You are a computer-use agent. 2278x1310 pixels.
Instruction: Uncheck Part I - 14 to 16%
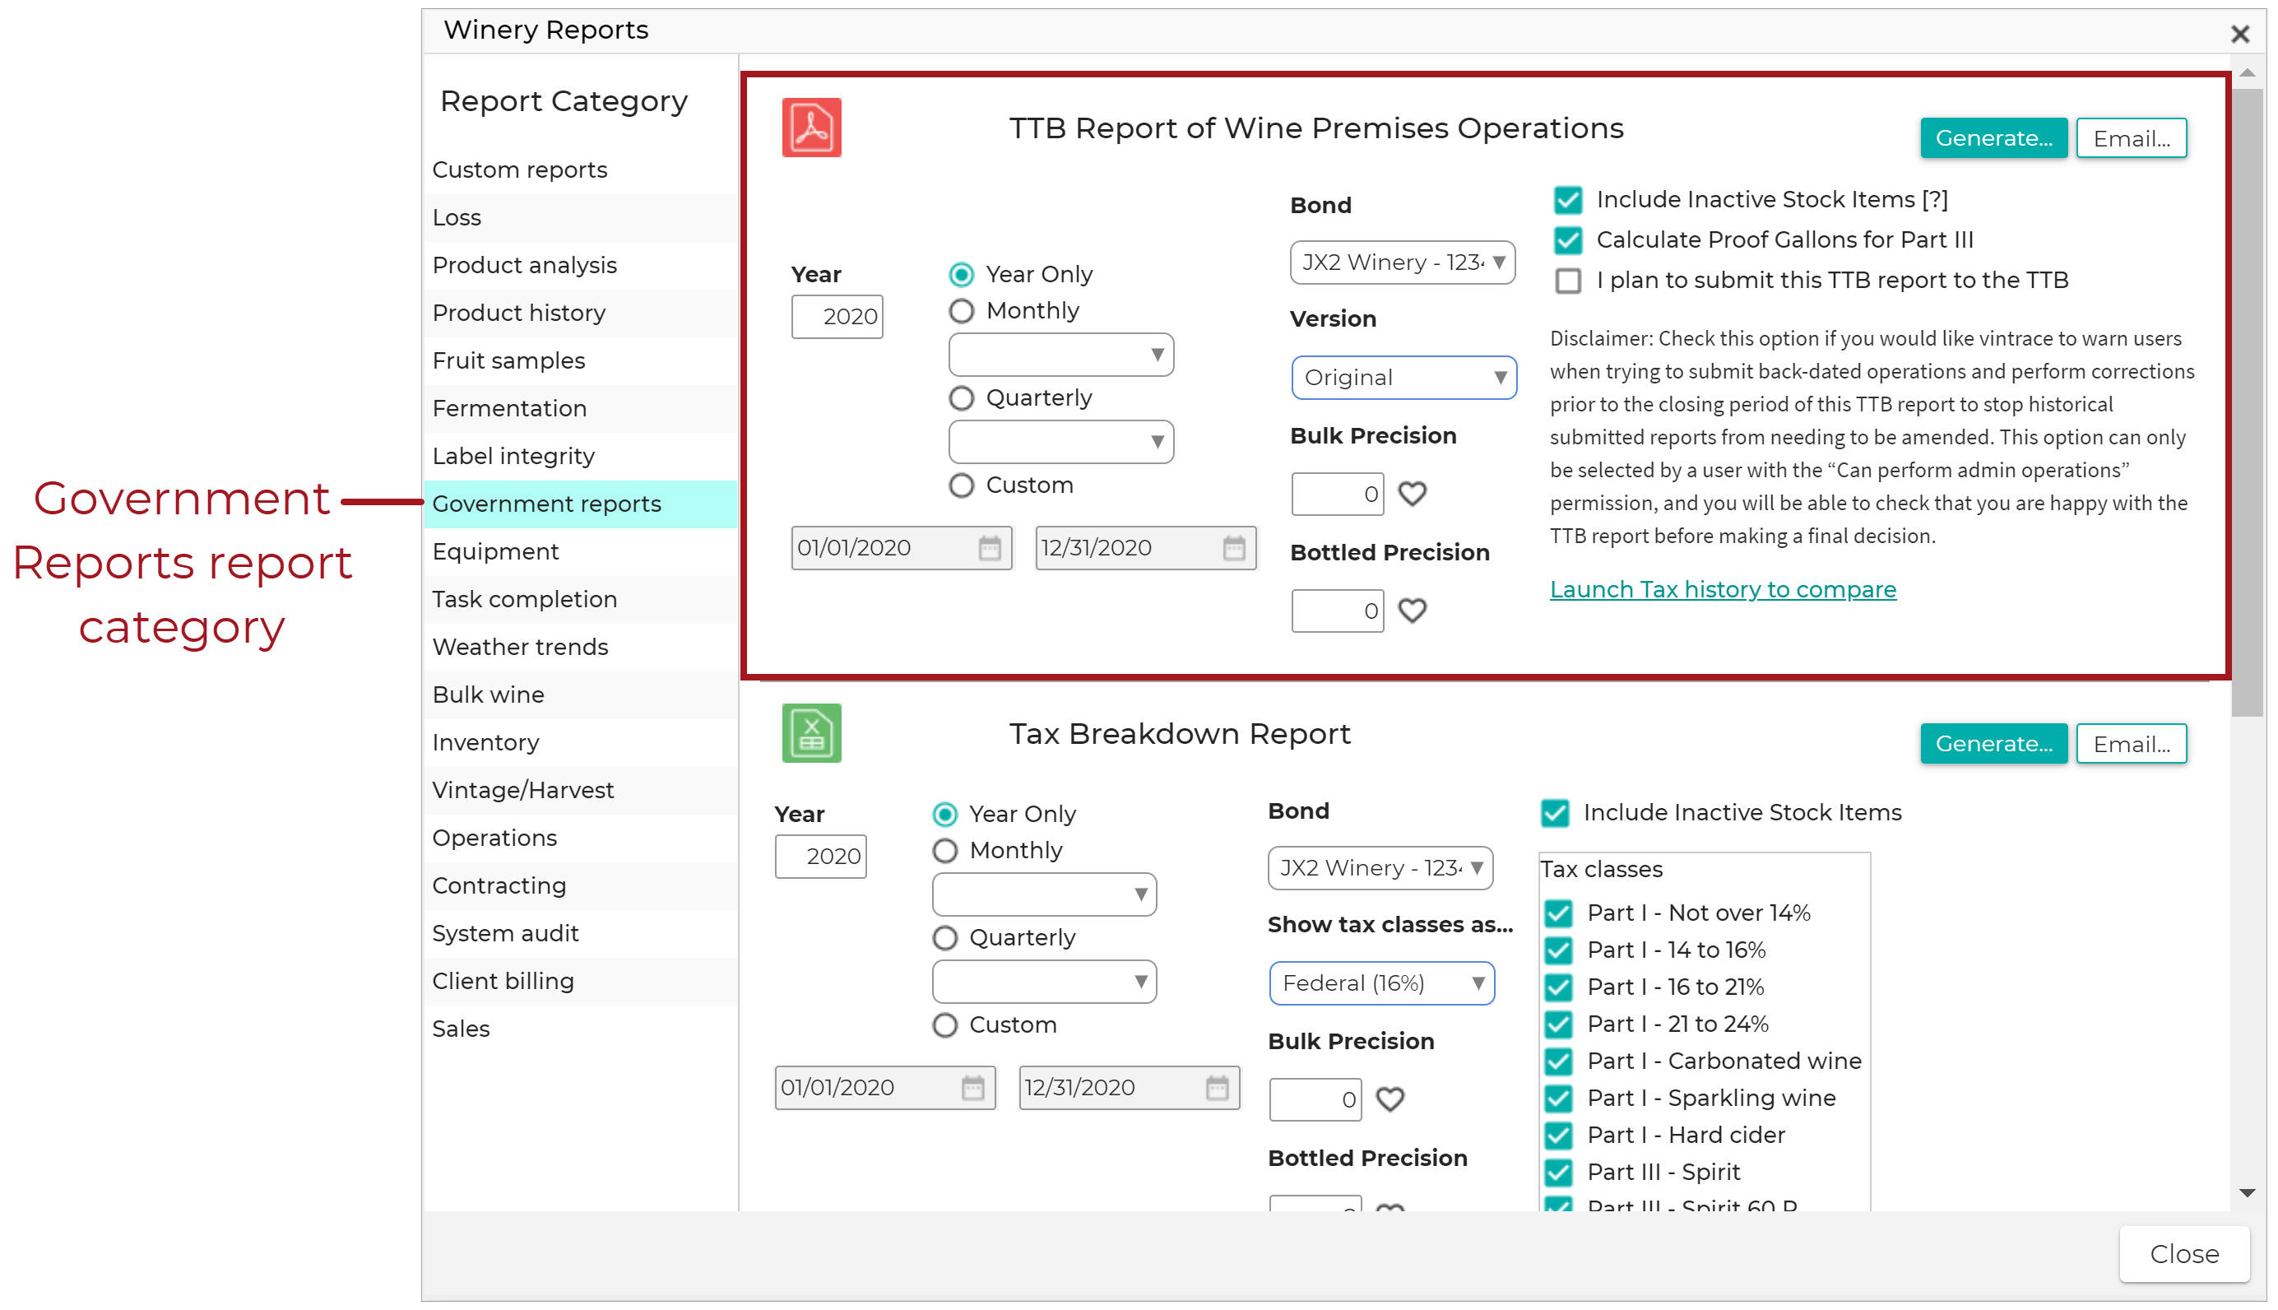point(1557,950)
